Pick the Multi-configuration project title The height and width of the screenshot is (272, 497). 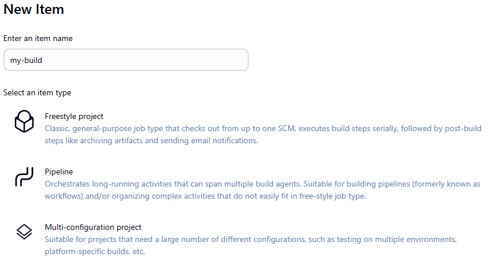coord(93,227)
